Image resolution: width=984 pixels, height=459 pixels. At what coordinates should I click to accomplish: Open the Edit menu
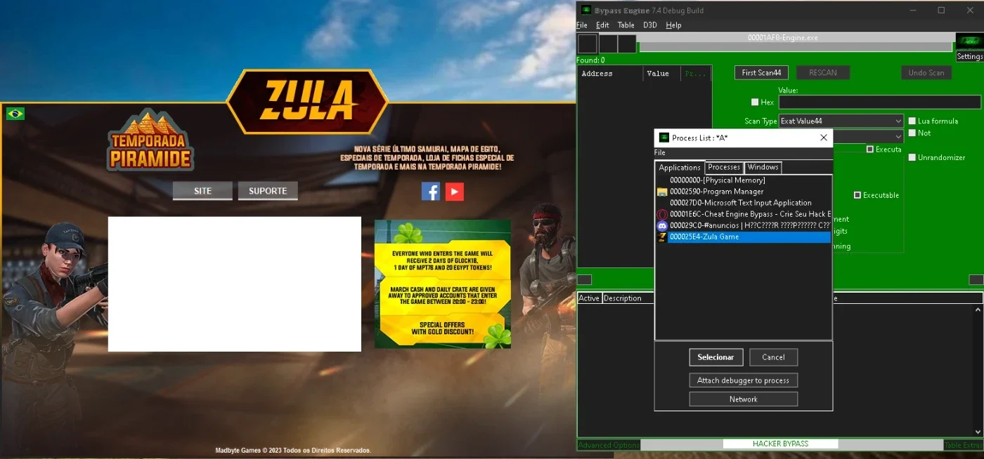[x=602, y=25]
